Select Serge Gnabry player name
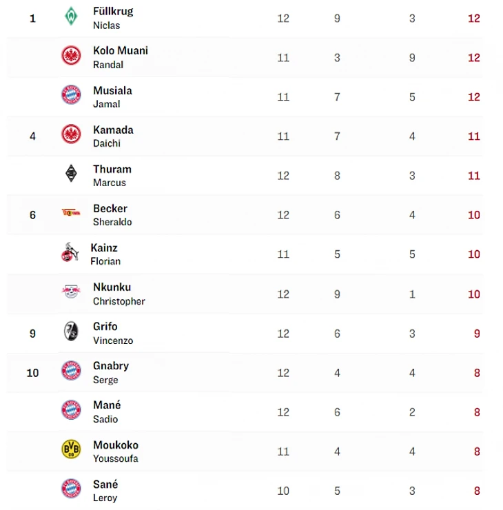Image resolution: width=503 pixels, height=510 pixels. pos(111,366)
